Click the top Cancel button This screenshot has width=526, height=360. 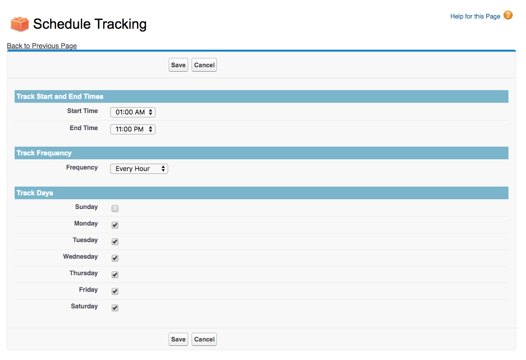point(204,64)
